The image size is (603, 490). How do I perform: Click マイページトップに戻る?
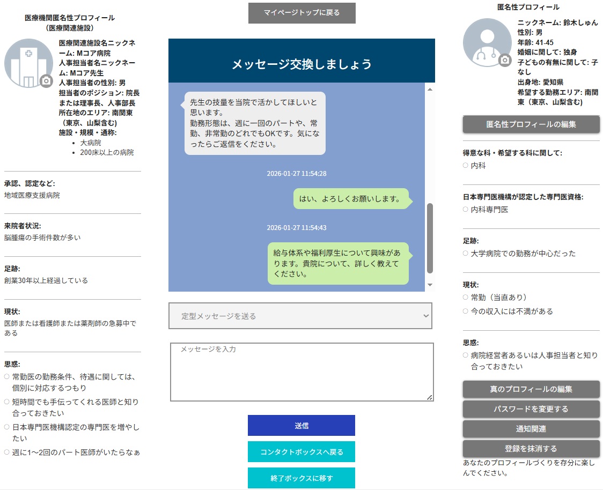pyautogui.click(x=301, y=13)
